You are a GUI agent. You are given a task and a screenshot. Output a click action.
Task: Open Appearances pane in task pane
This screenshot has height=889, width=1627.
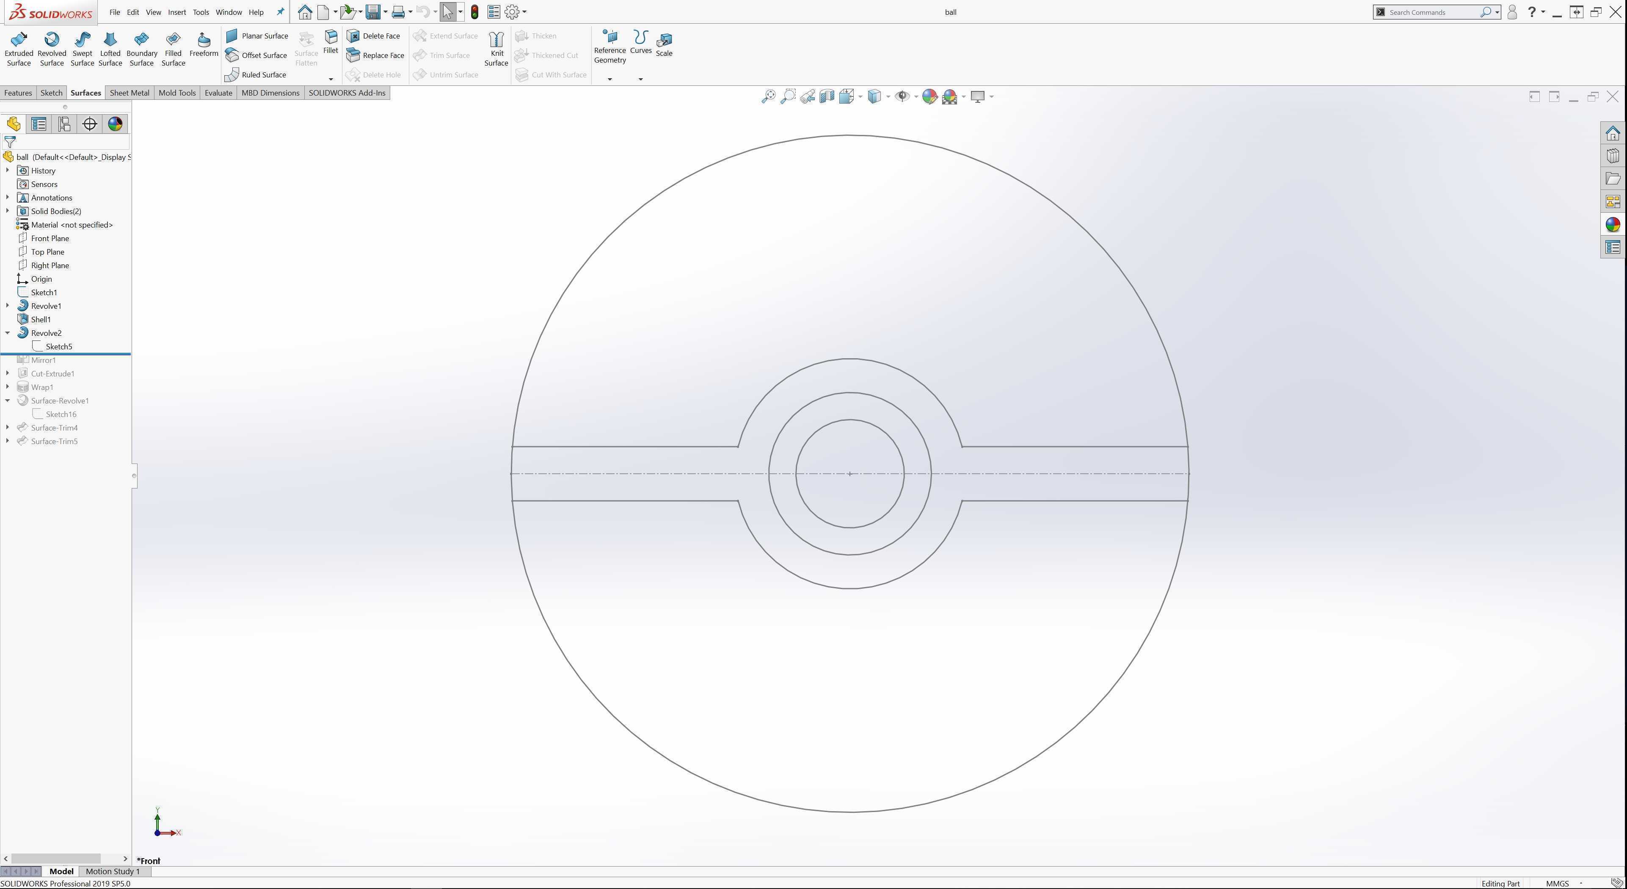1613,225
